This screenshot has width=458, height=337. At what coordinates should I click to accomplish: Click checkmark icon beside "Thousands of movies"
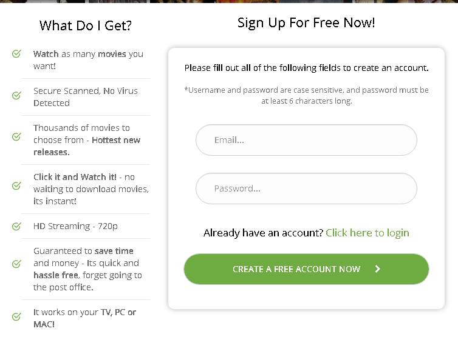click(17, 136)
